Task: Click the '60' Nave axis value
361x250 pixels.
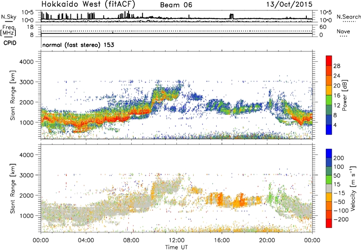Action: [323, 27]
